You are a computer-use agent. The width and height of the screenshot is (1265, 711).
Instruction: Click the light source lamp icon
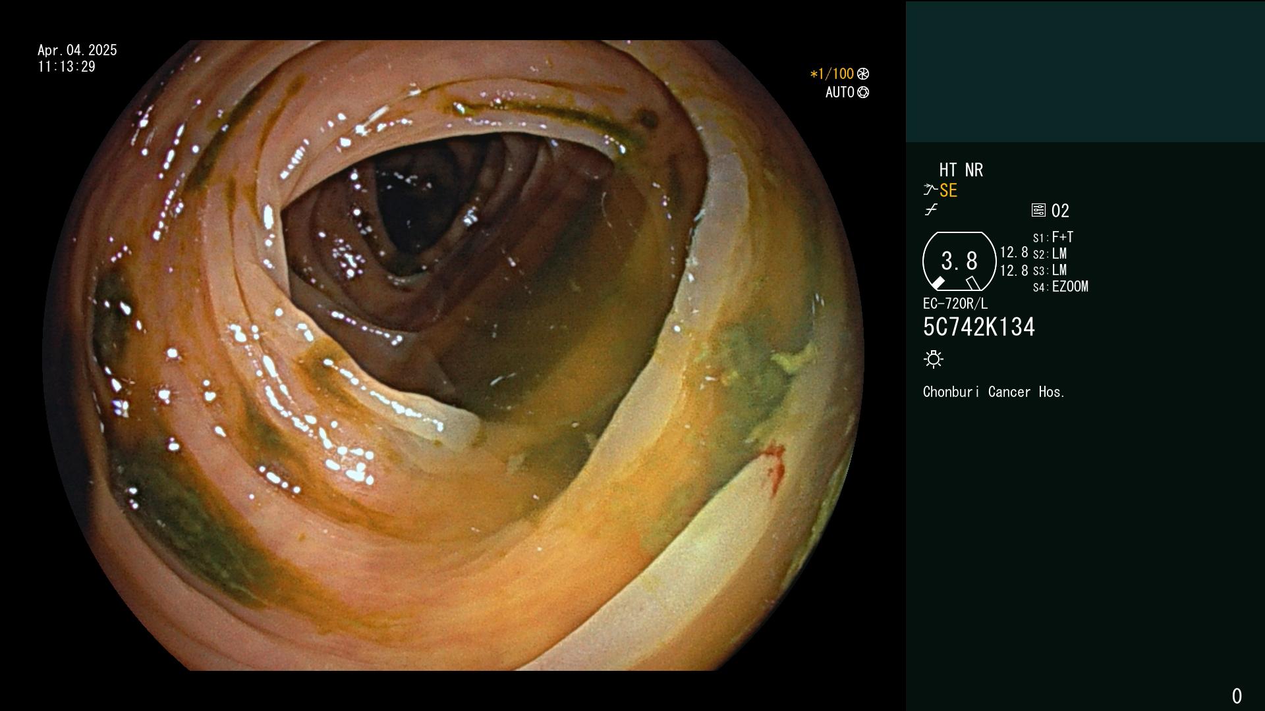pos(934,359)
